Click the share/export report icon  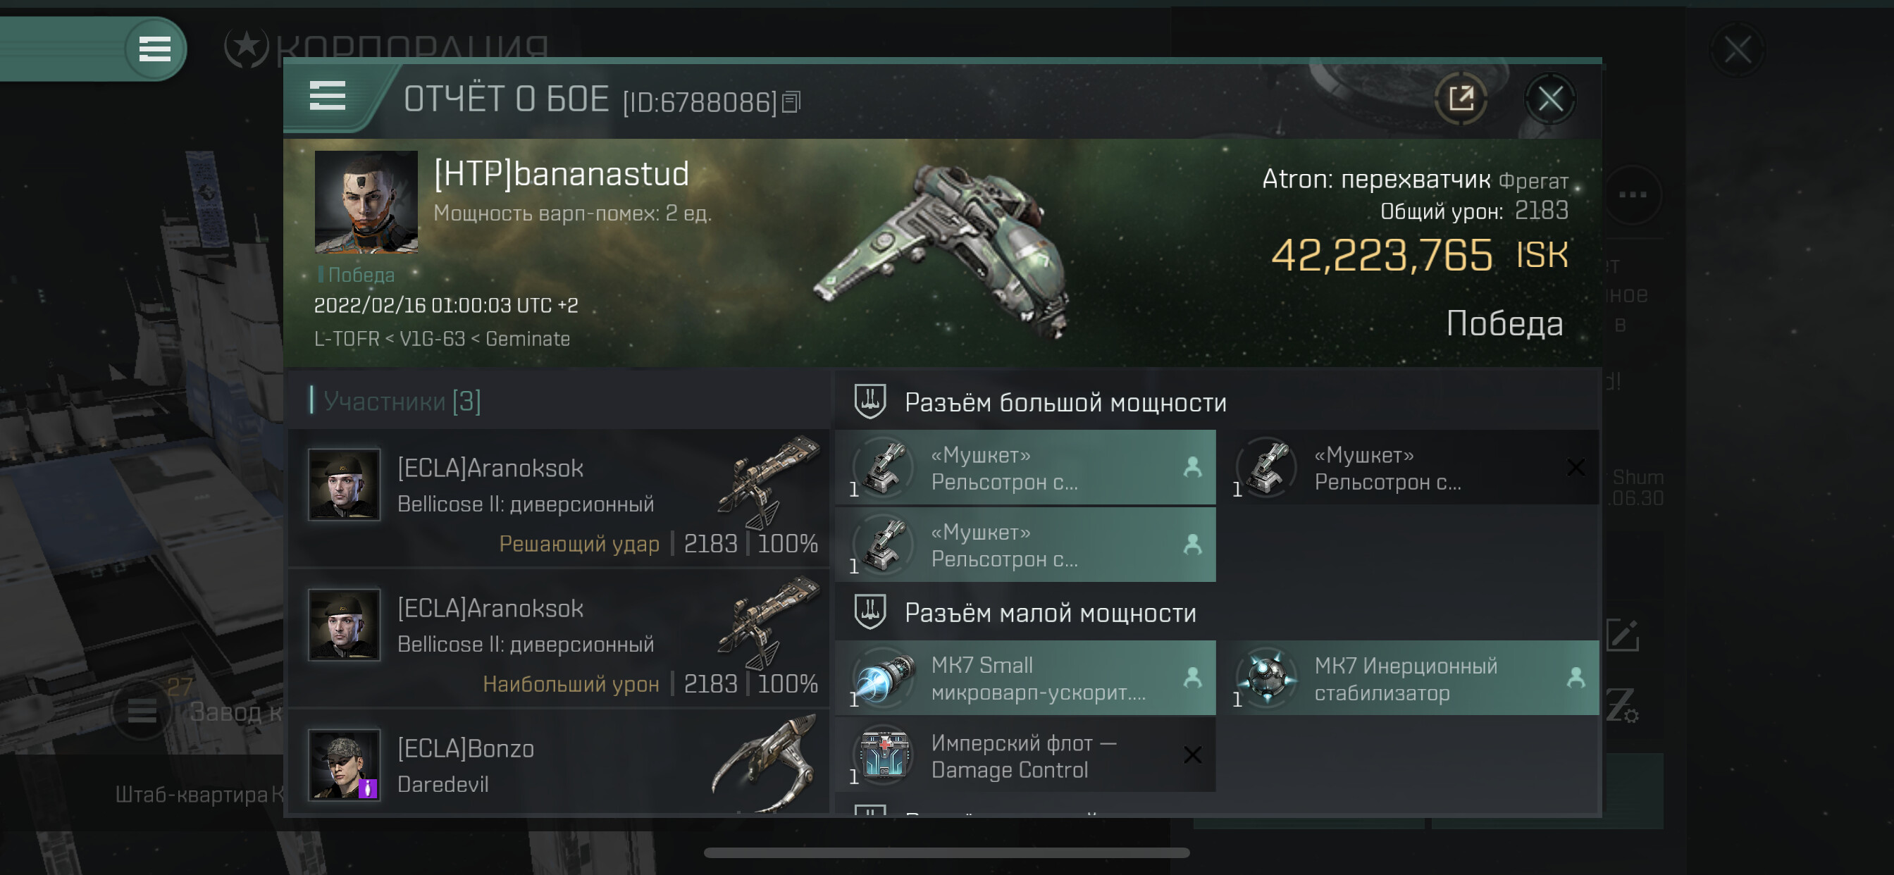pos(1461,99)
